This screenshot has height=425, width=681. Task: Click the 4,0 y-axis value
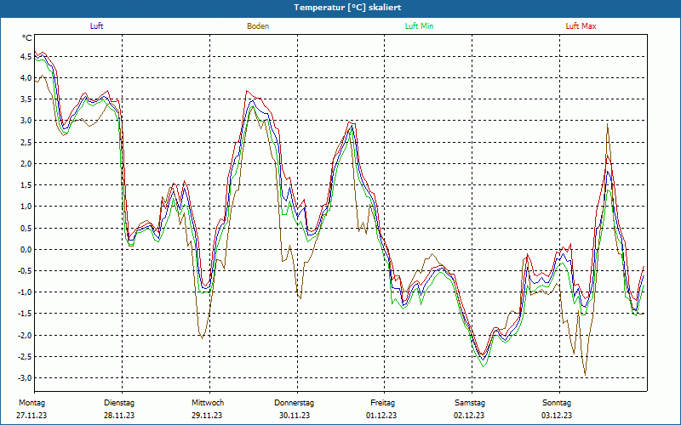point(26,77)
